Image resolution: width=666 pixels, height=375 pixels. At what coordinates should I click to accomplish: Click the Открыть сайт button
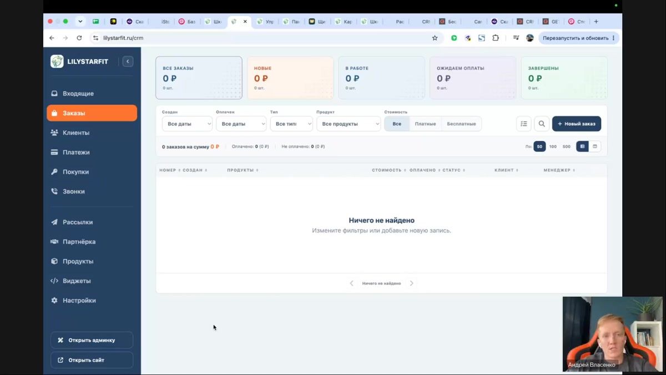tap(92, 360)
